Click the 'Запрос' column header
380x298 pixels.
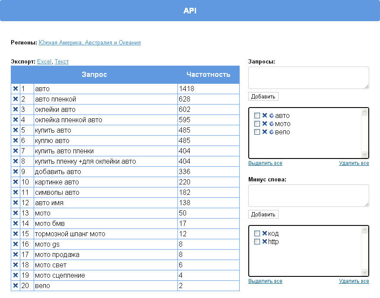click(94, 75)
